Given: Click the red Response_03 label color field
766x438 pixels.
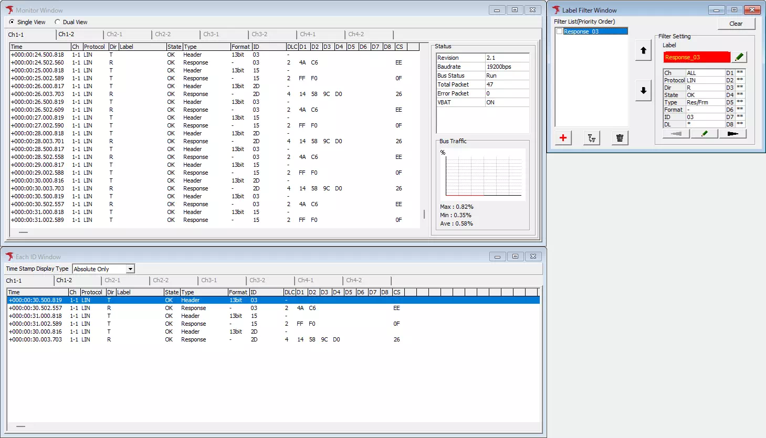Looking at the screenshot, I should click(x=696, y=57).
